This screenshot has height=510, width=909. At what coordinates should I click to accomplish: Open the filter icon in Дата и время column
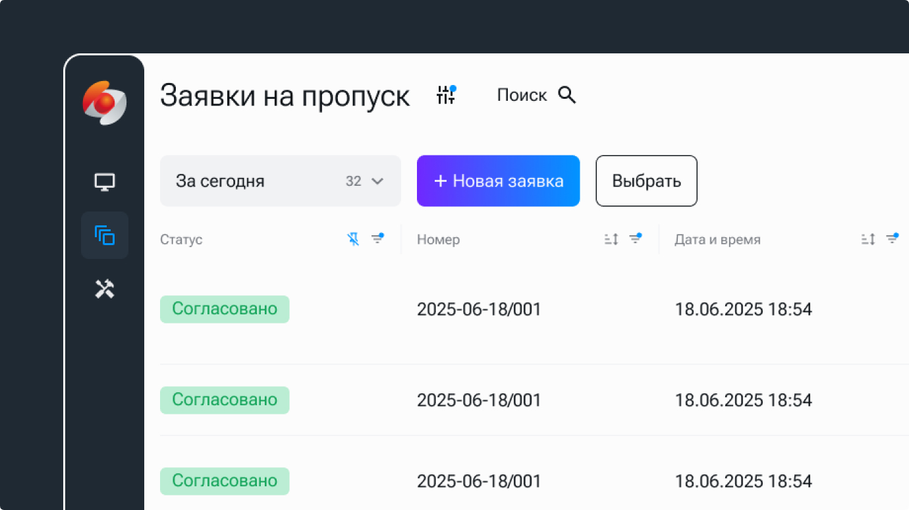[x=892, y=239]
